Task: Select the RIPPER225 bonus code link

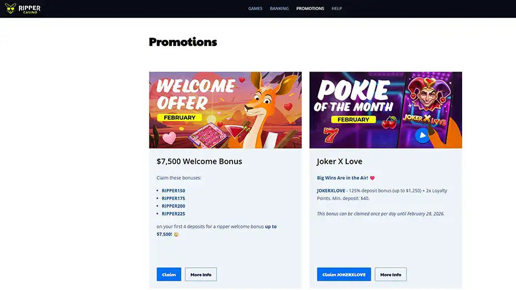Action: (174, 213)
